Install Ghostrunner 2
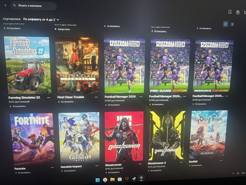 click(155, 170)
